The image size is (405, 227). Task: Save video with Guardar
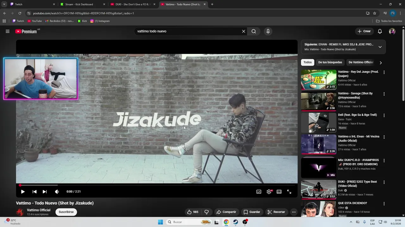click(252, 212)
